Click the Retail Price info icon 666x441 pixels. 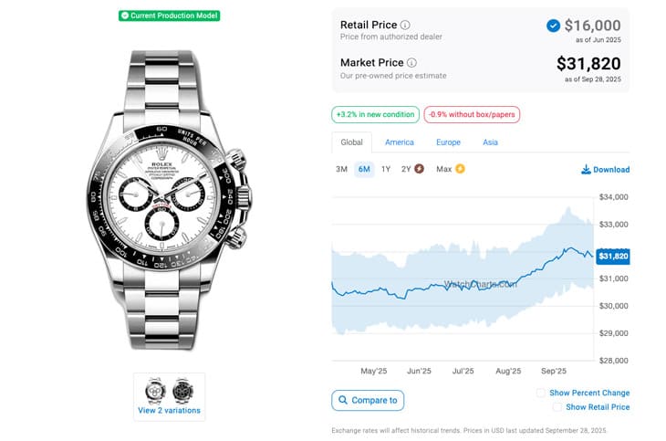[x=405, y=25]
